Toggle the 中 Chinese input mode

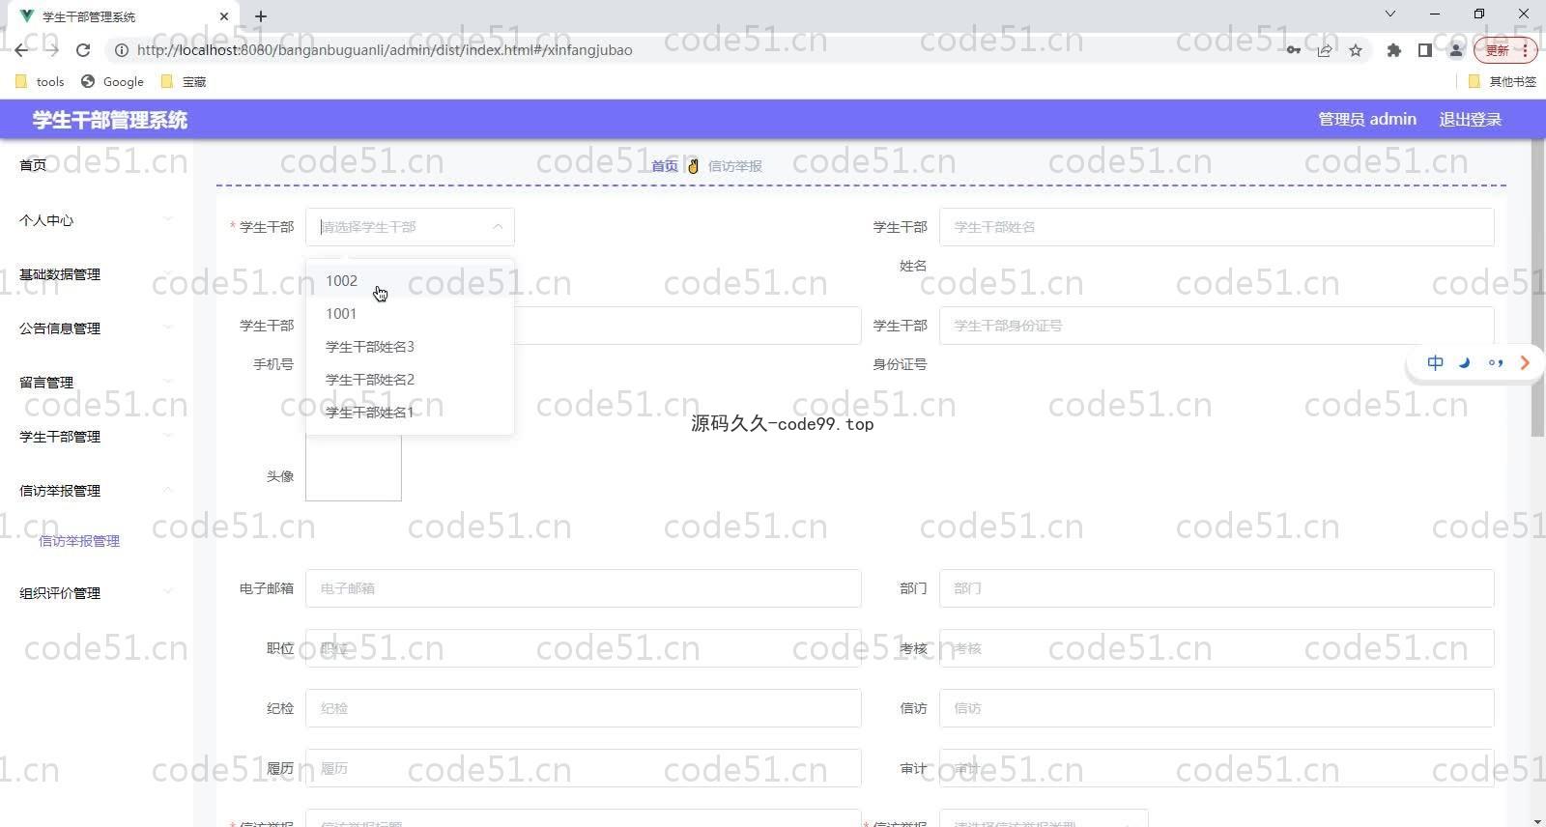1435,363
